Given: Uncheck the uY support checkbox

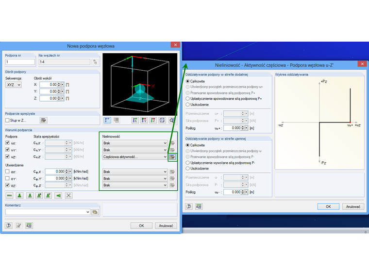Looking at the screenshot, I should (x=8, y=150).
